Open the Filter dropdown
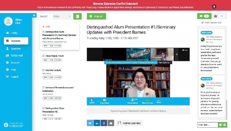 (62, 16)
